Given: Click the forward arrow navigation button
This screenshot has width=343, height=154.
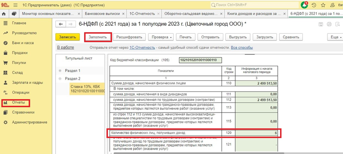Looking at the screenshot, I should [70, 24].
